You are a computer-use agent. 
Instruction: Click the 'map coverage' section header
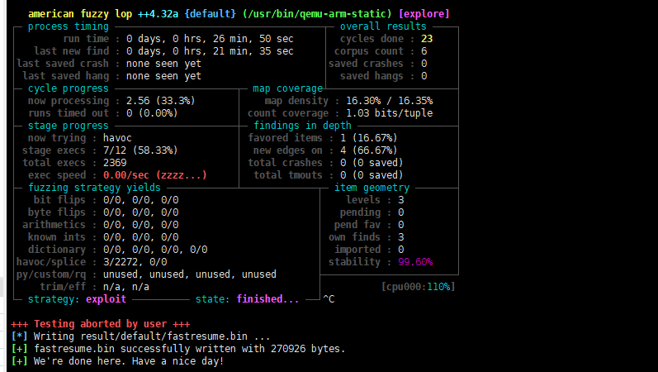click(287, 88)
